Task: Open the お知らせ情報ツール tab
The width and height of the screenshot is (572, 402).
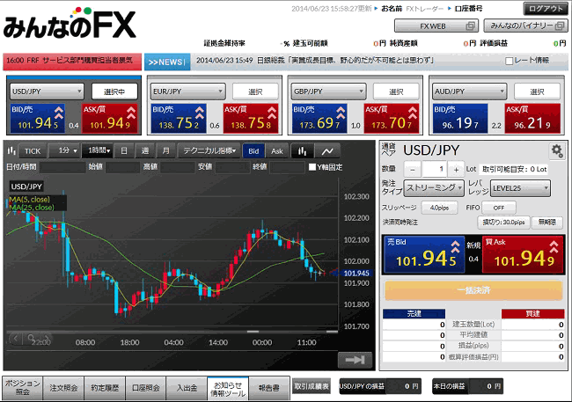Action: click(228, 388)
